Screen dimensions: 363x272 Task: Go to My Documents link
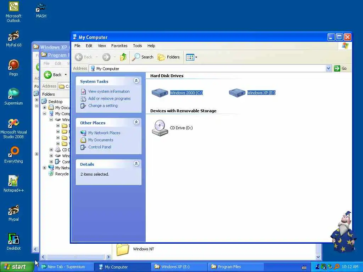point(101,140)
